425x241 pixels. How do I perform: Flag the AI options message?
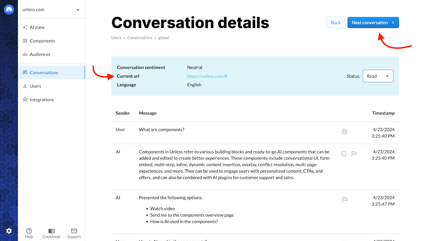pos(344,200)
